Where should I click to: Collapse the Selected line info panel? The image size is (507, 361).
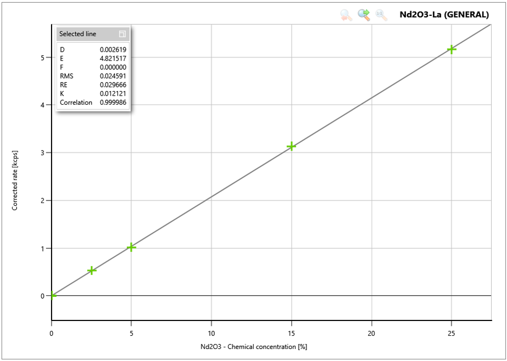(x=122, y=34)
